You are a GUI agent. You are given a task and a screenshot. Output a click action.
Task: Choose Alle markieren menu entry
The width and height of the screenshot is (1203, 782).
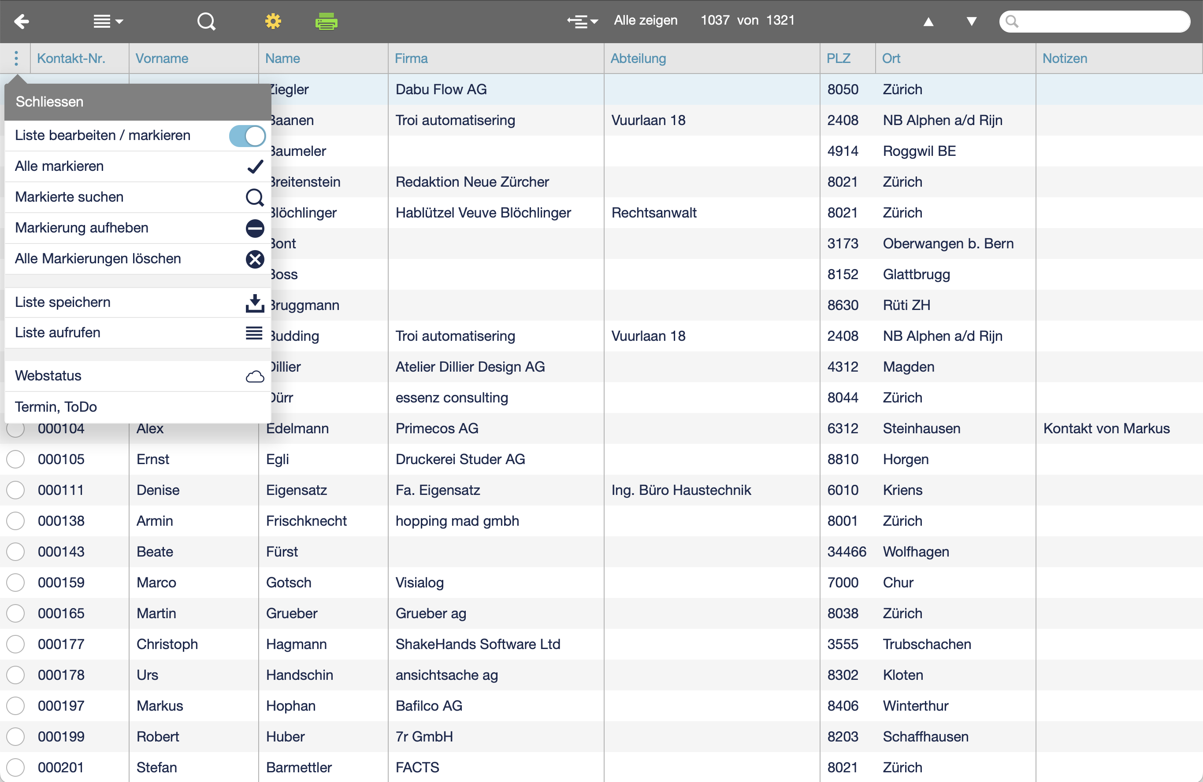coord(59,166)
